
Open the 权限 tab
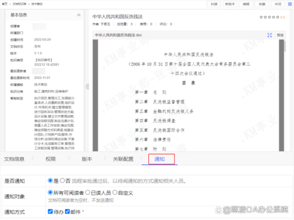51,159
